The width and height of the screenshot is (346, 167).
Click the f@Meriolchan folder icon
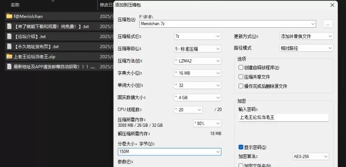click(9, 16)
